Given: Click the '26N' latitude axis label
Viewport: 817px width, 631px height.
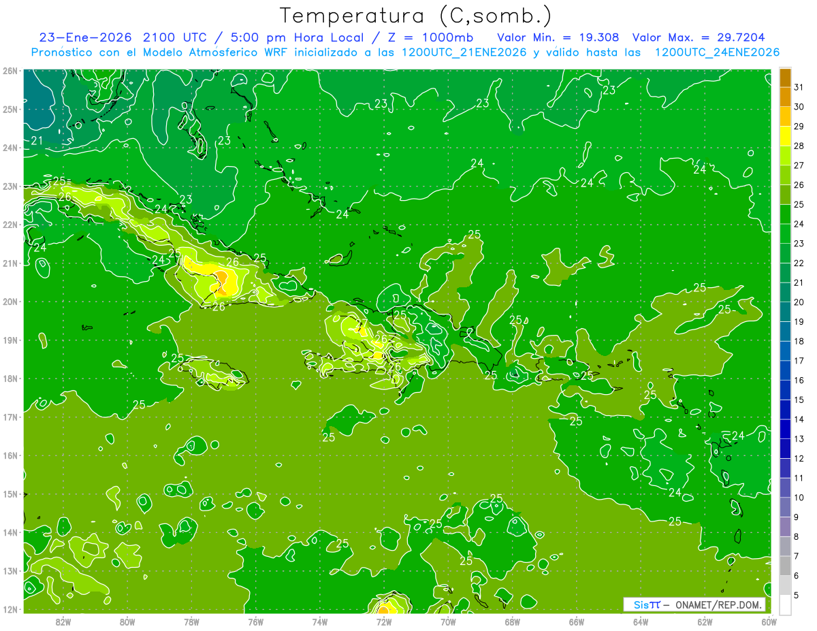Looking at the screenshot, I should pos(10,71).
